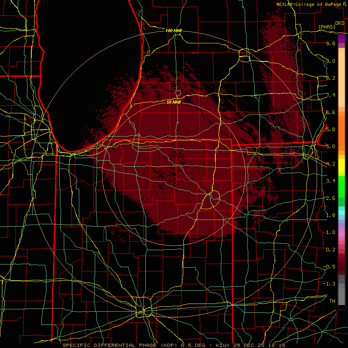The width and height of the screenshot is (348, 348).
Task: Click the 100 NMI range ring label
Action: click(x=174, y=31)
